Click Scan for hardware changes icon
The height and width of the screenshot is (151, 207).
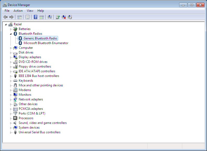pyautogui.click(x=50, y=17)
